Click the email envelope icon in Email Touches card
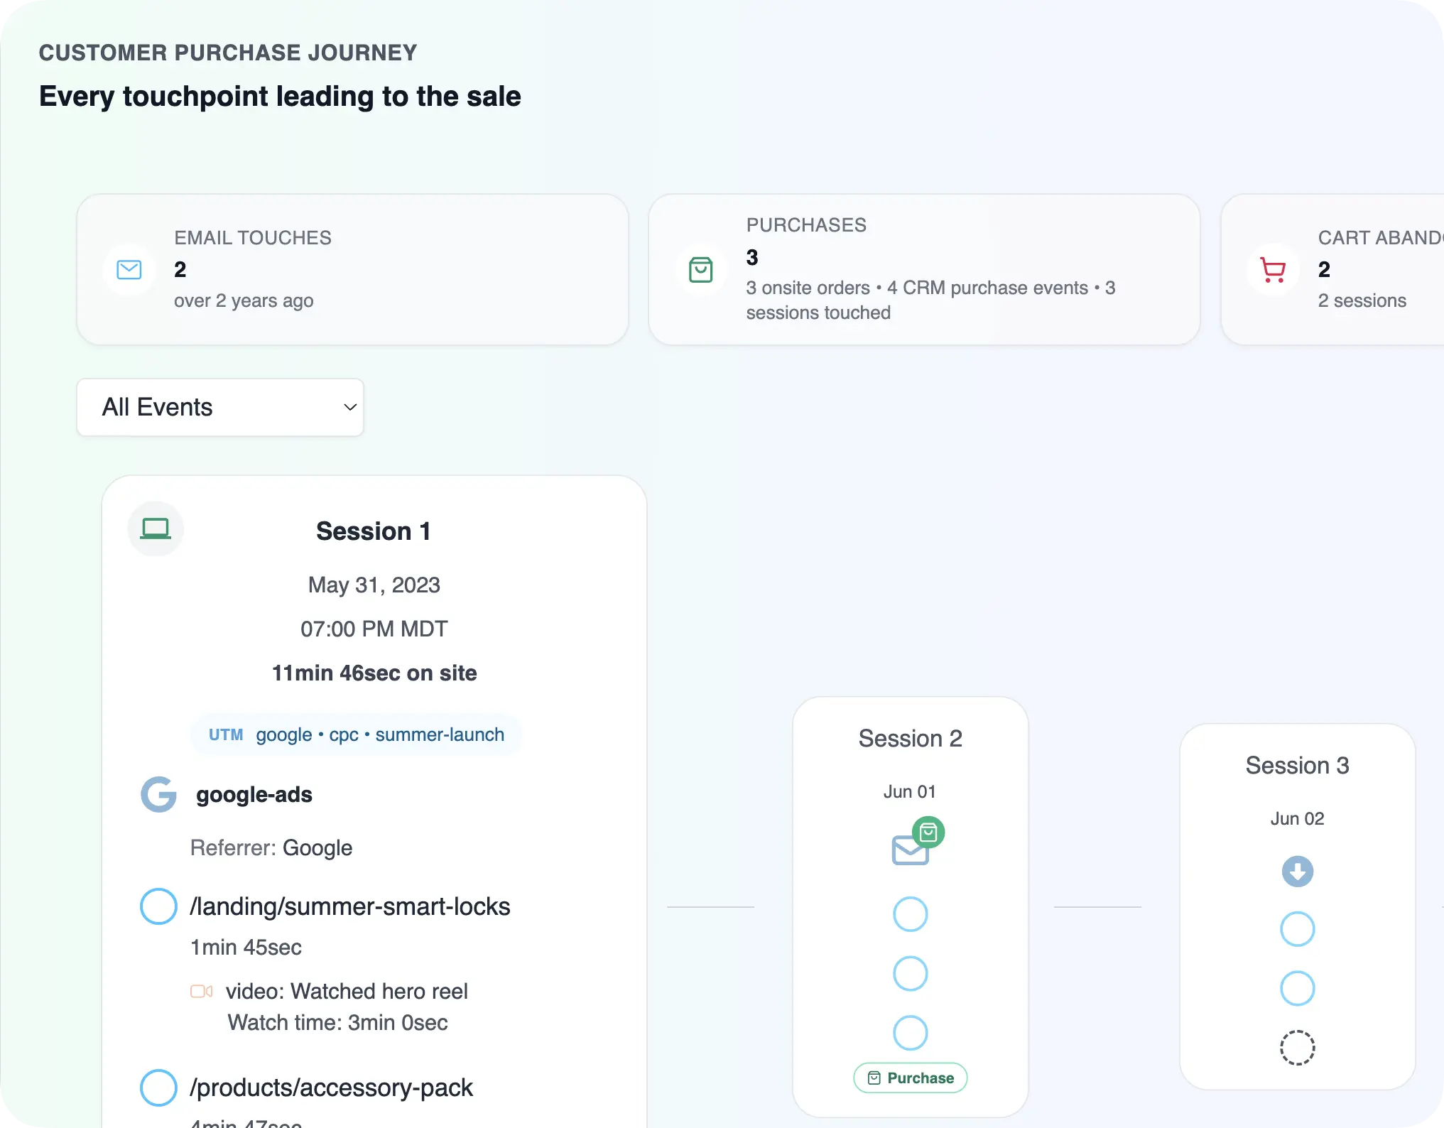Screen dimensions: 1444x1128 point(129,270)
